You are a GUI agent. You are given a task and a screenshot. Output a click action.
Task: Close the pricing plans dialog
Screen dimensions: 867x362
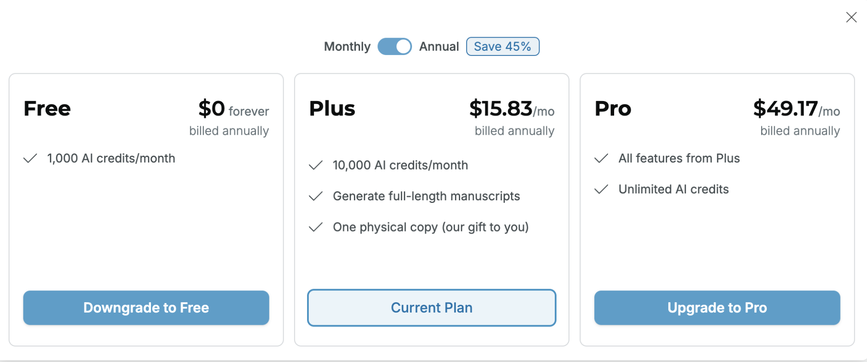pyautogui.click(x=851, y=17)
